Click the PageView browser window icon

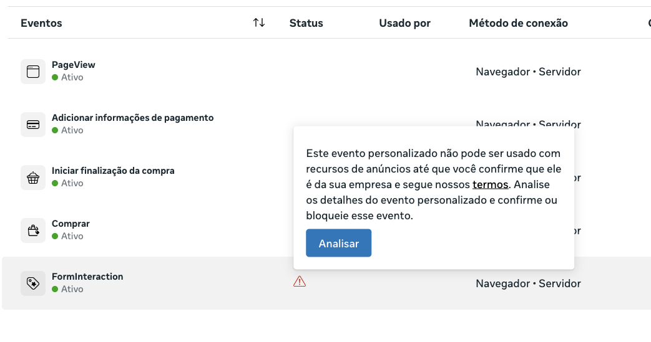click(x=33, y=72)
